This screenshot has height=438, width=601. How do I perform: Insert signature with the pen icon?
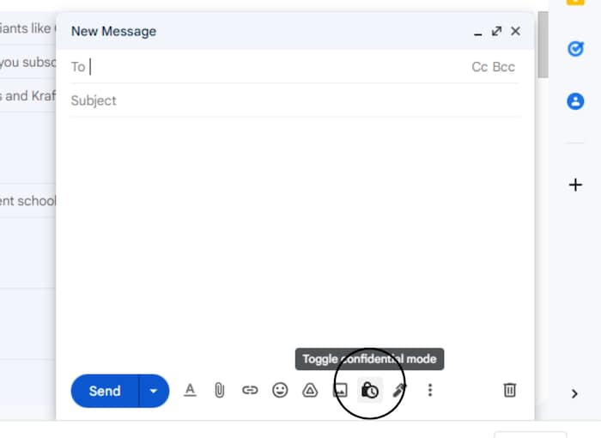point(399,390)
